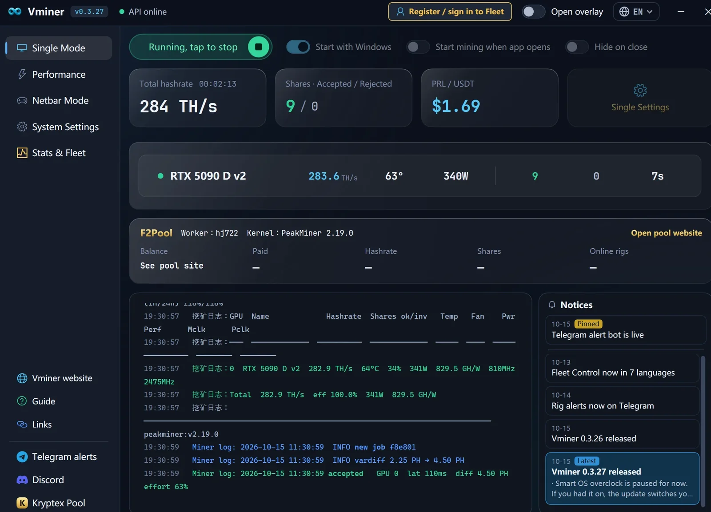Screen dimensions: 711x512
Task: Click the Telegram alerts paper plane icon
Action: point(22,456)
